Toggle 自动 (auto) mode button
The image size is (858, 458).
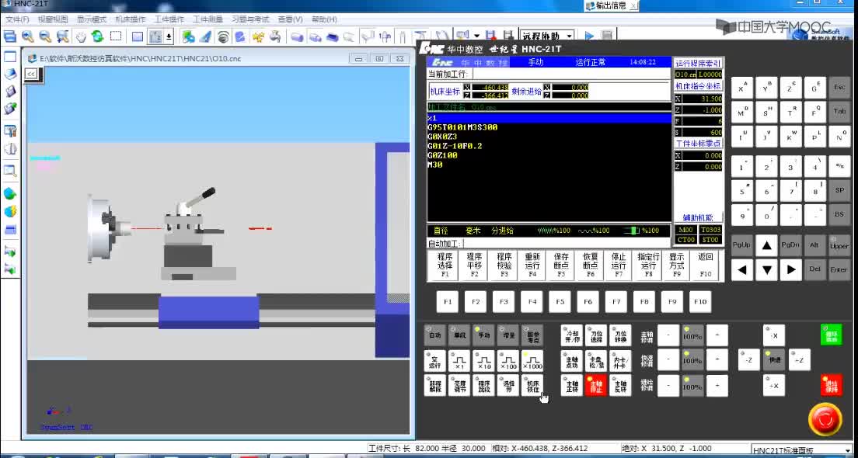435,335
